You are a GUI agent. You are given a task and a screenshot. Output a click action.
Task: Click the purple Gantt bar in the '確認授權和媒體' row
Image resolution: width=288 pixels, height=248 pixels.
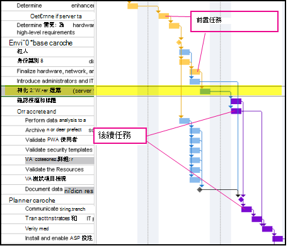tap(236, 101)
